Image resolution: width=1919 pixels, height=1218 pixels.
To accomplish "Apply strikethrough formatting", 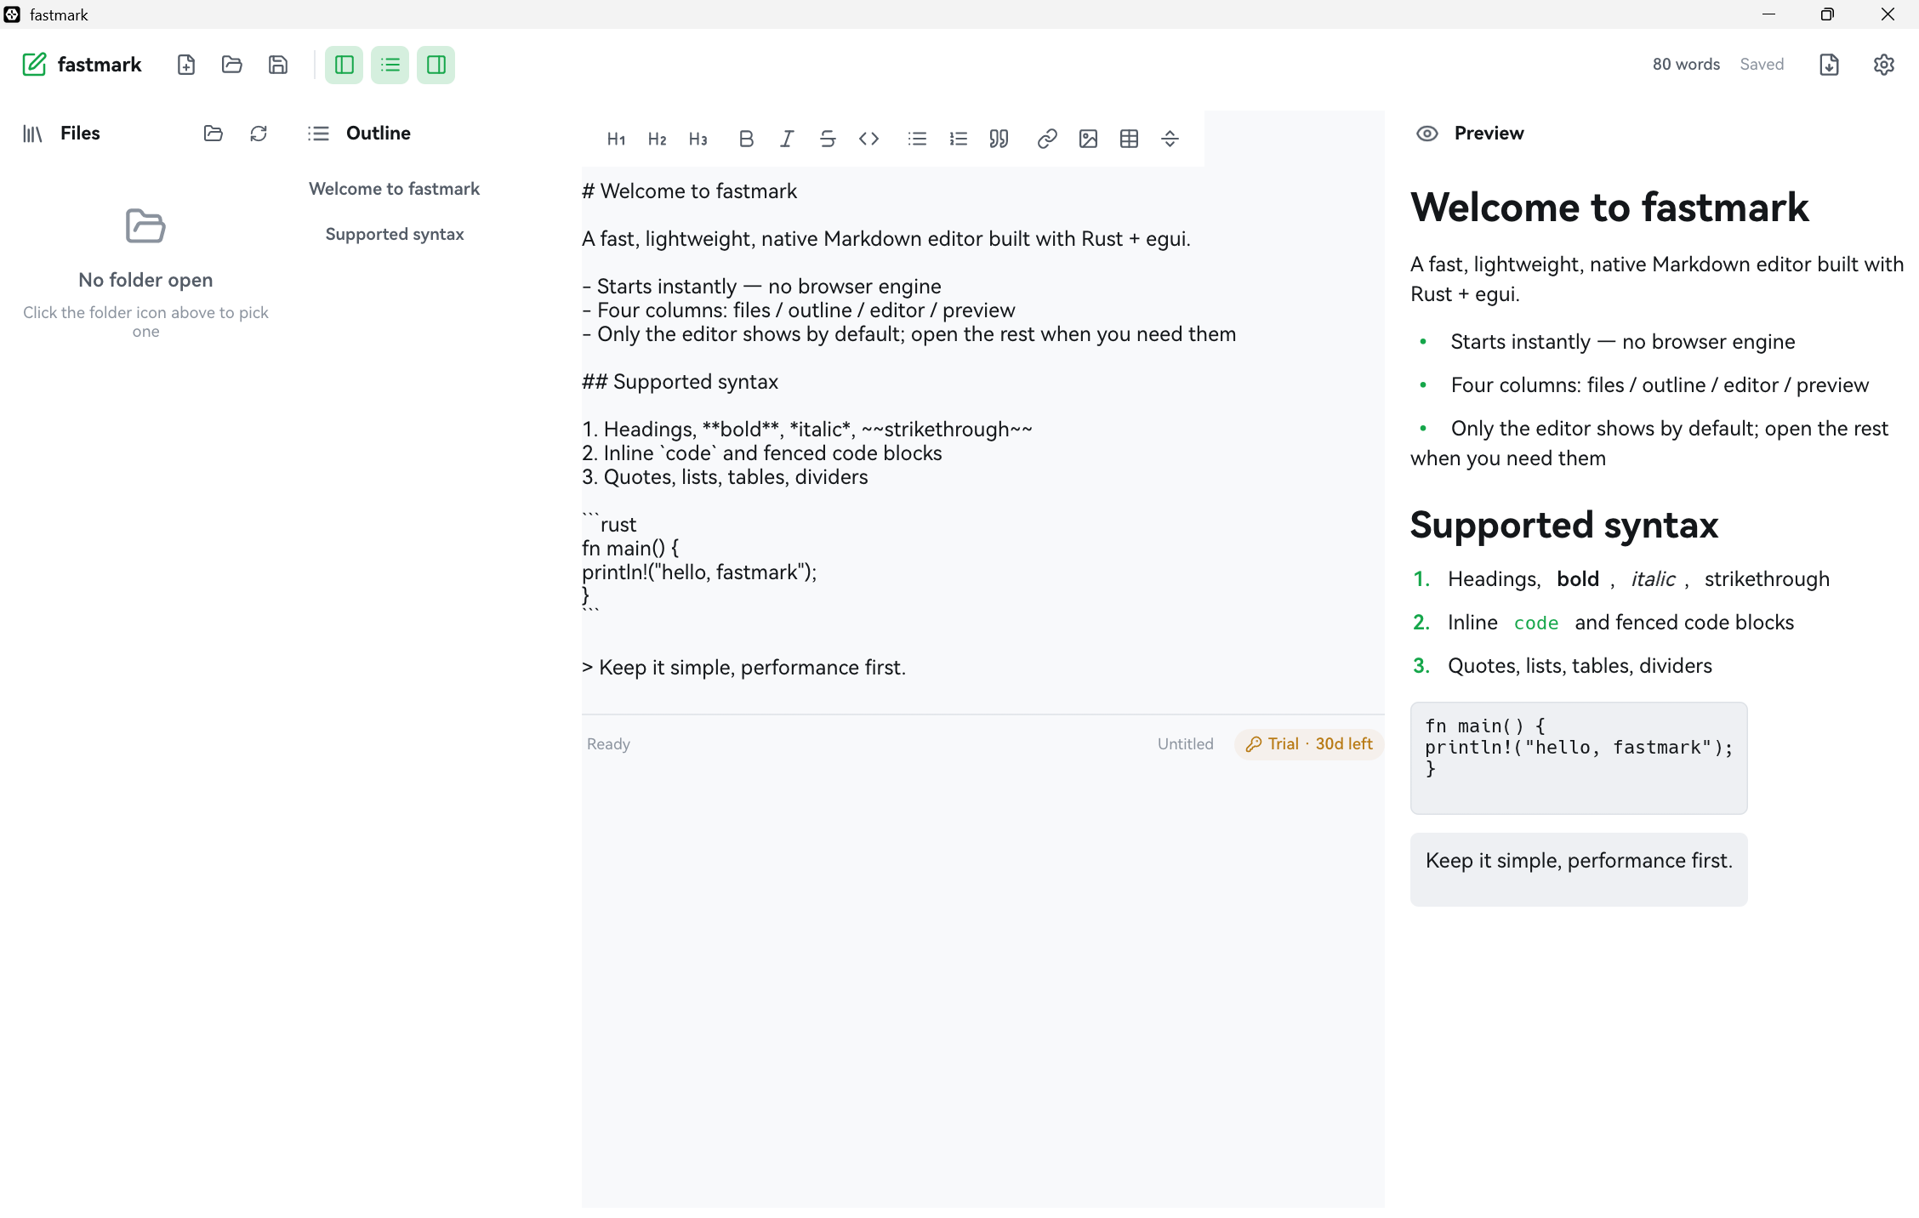I will (x=828, y=139).
